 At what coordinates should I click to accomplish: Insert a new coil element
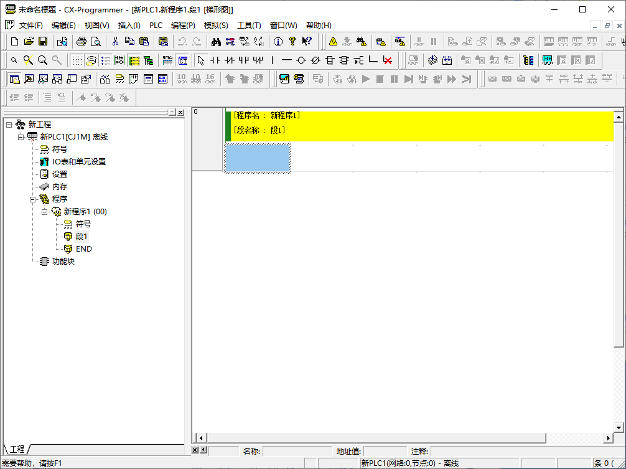pyautogui.click(x=301, y=60)
